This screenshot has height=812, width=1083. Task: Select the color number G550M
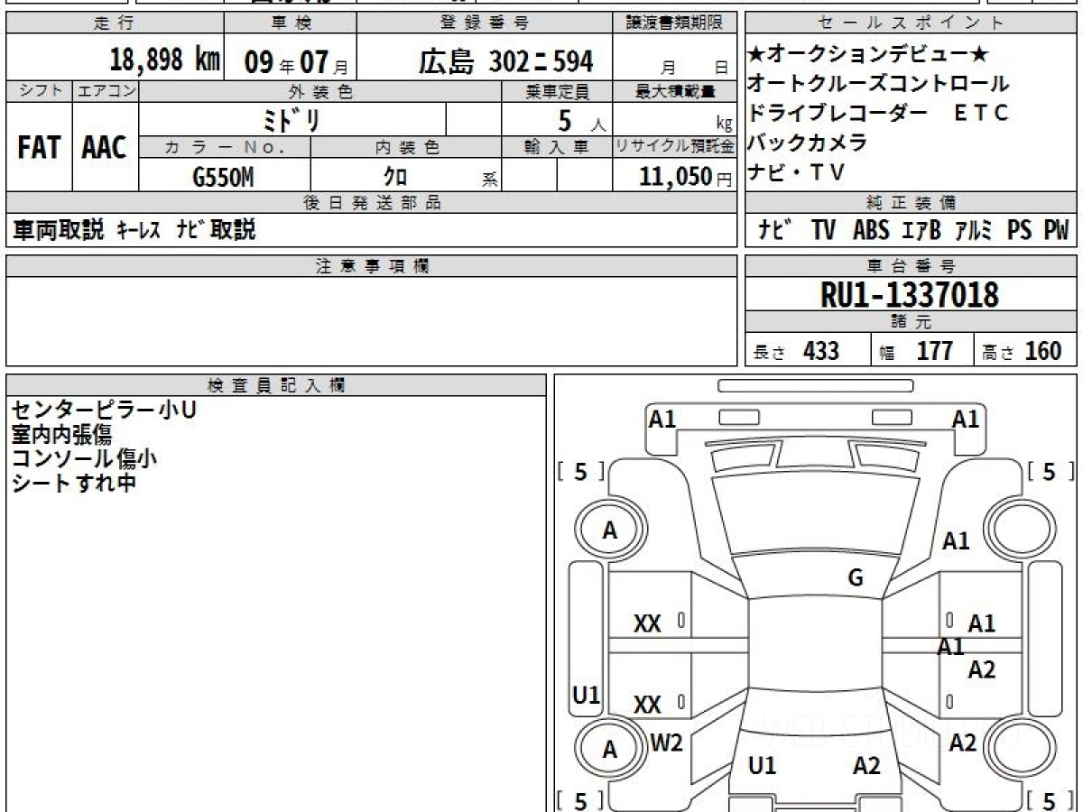[x=223, y=177]
